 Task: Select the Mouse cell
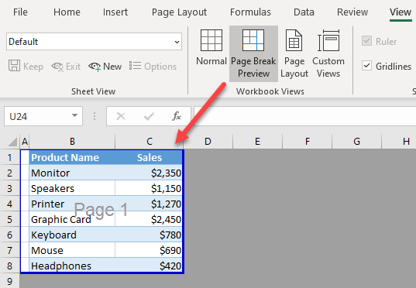tap(72, 250)
